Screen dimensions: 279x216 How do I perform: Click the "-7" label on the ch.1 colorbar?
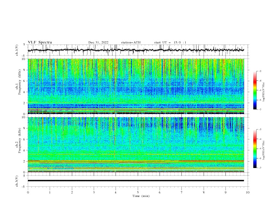(260, 109)
